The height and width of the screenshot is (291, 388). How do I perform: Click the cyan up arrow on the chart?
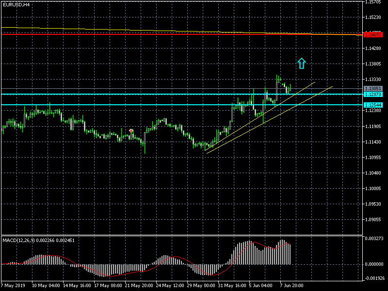302,63
